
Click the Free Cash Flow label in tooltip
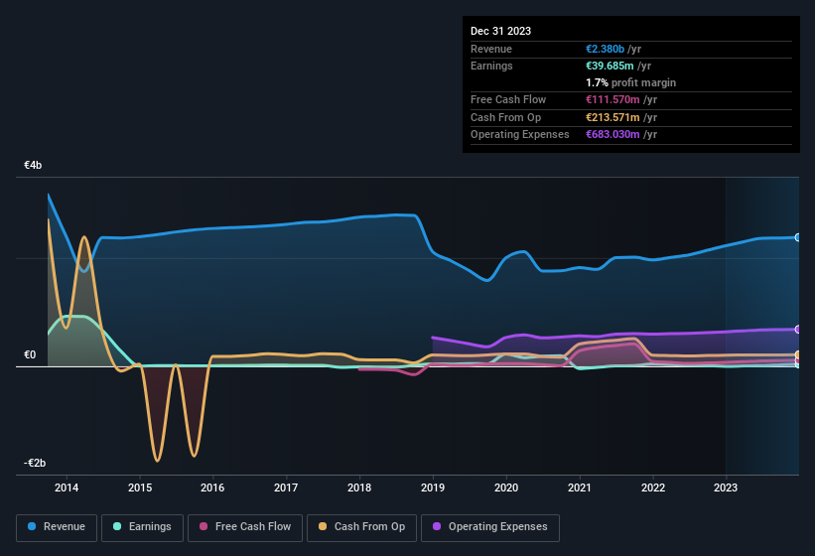[508, 99]
